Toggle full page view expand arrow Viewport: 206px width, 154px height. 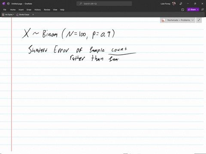[x=199, y=20]
